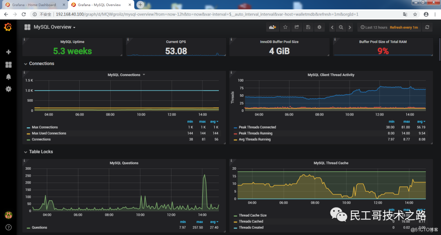Reload the page in browser
Image resolution: width=441 pixels, height=235 pixels.
coord(24,14)
